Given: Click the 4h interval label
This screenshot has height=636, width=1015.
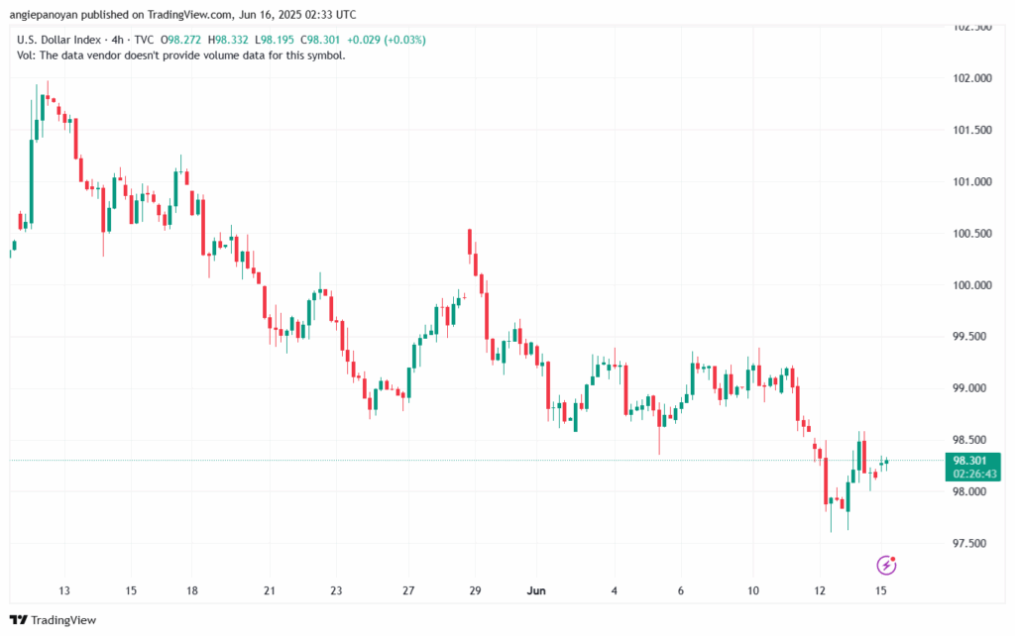Looking at the screenshot, I should pos(117,40).
